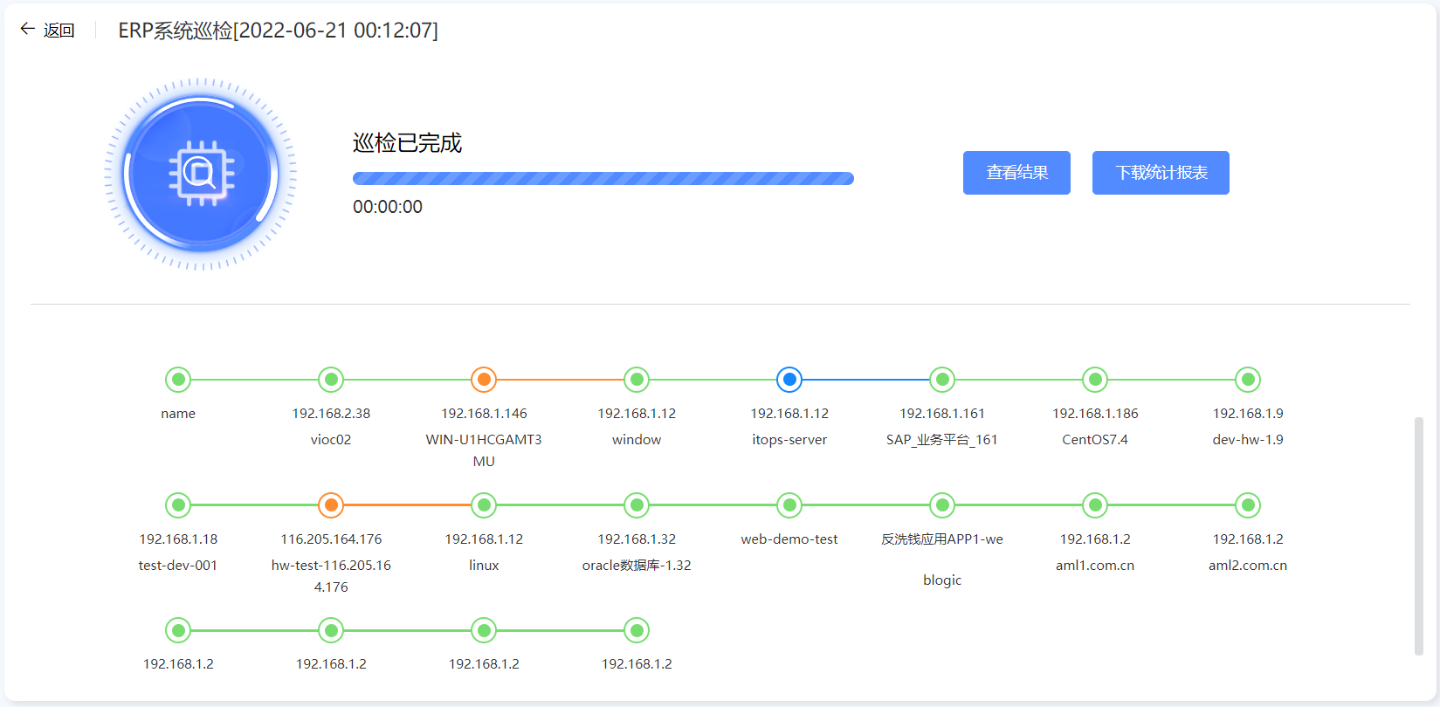Image resolution: width=1440 pixels, height=707 pixels.
Task: Click the label aml2.com.cn
Action: point(1248,566)
